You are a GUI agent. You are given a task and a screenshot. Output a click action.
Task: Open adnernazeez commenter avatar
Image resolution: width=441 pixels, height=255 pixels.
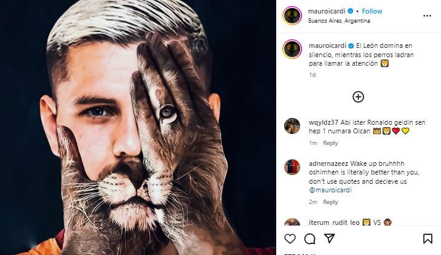pyautogui.click(x=292, y=167)
